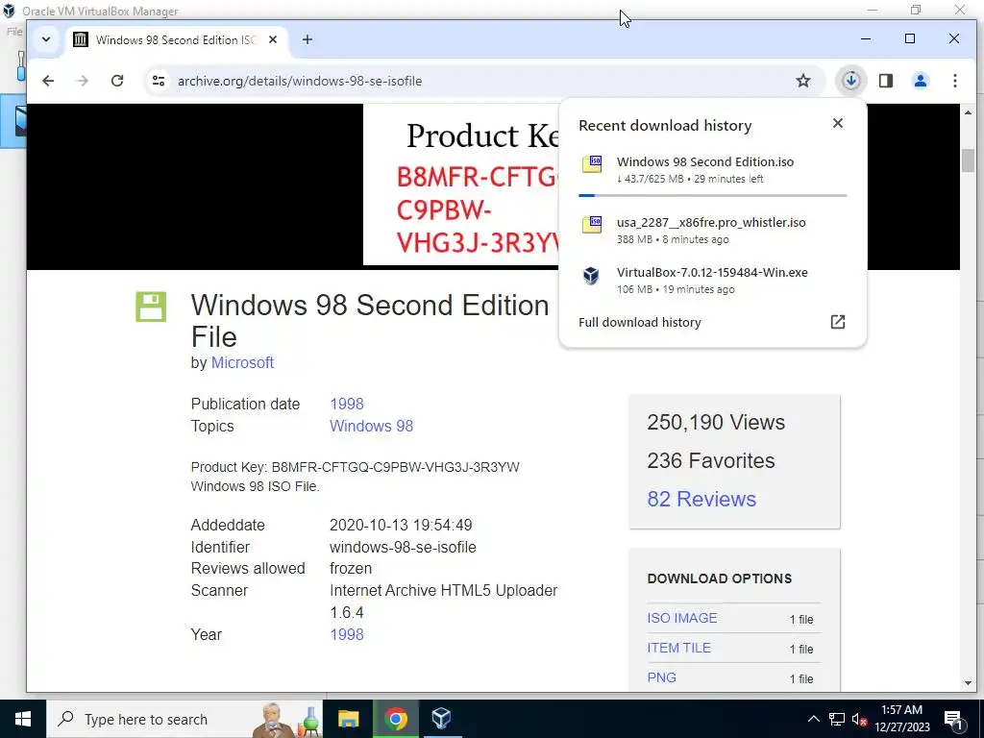984x738 pixels.
Task: Open the taskbar clock and date
Action: point(901,719)
